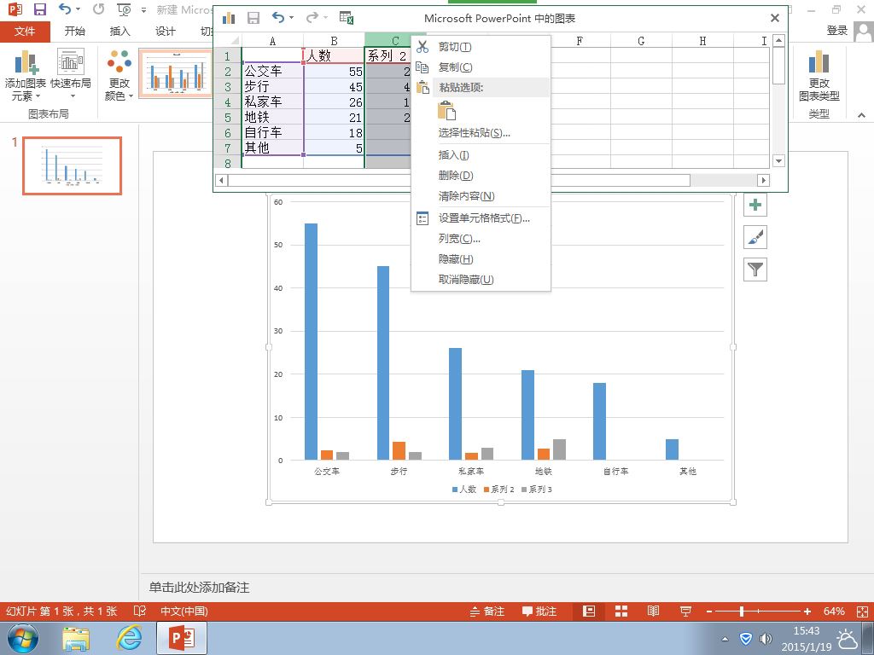Switch to Slide Sorter view icon
This screenshot has width=874, height=655.
coord(621,611)
